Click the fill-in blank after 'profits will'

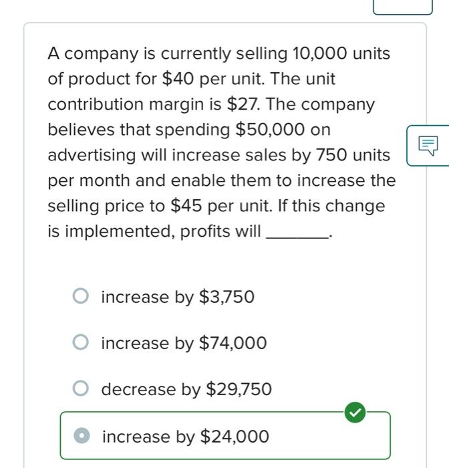(x=297, y=233)
